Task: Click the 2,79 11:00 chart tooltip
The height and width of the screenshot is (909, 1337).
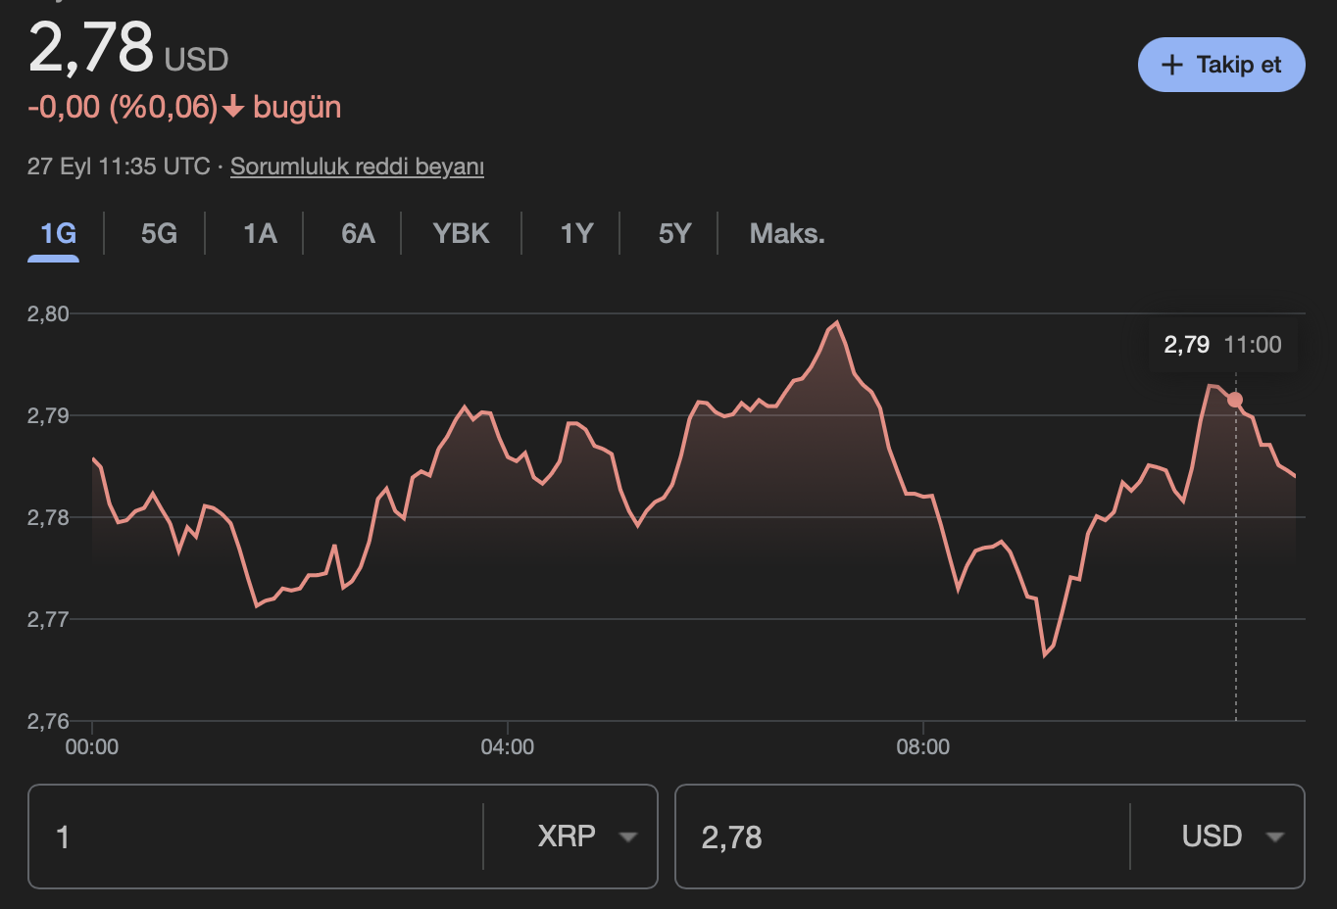Action: [x=1222, y=345]
